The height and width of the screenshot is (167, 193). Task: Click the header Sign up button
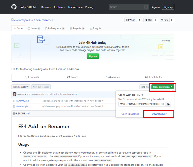pos(168,7)
